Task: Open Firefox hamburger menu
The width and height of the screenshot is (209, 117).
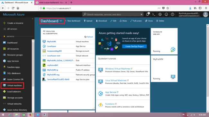Action: (x=206, y=8)
